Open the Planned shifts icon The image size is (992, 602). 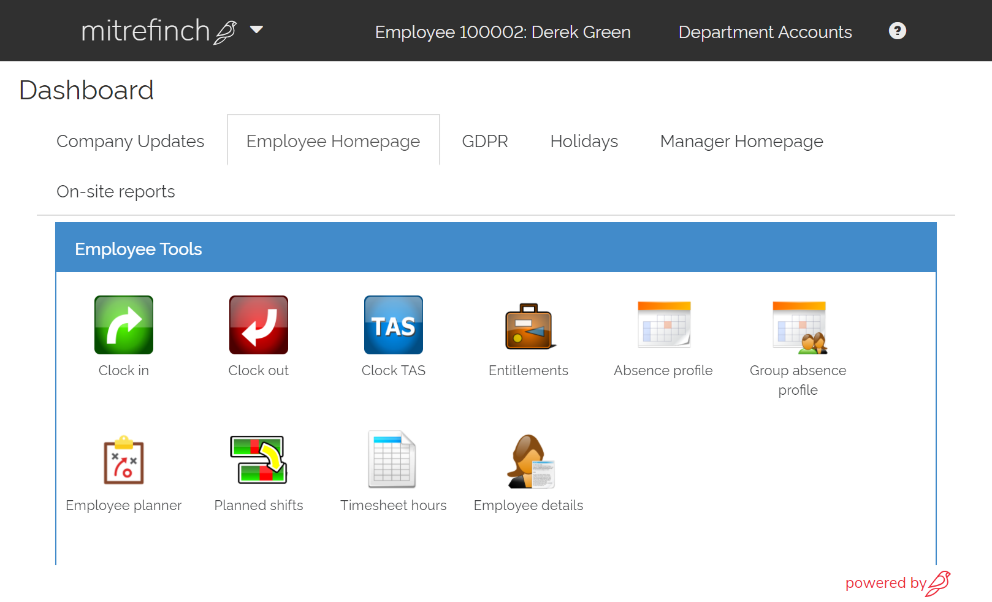(258, 460)
